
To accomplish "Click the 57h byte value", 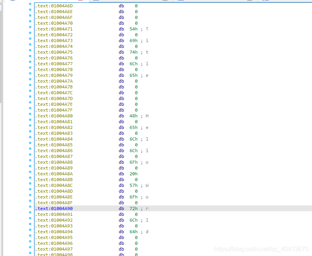I will [133, 185].
